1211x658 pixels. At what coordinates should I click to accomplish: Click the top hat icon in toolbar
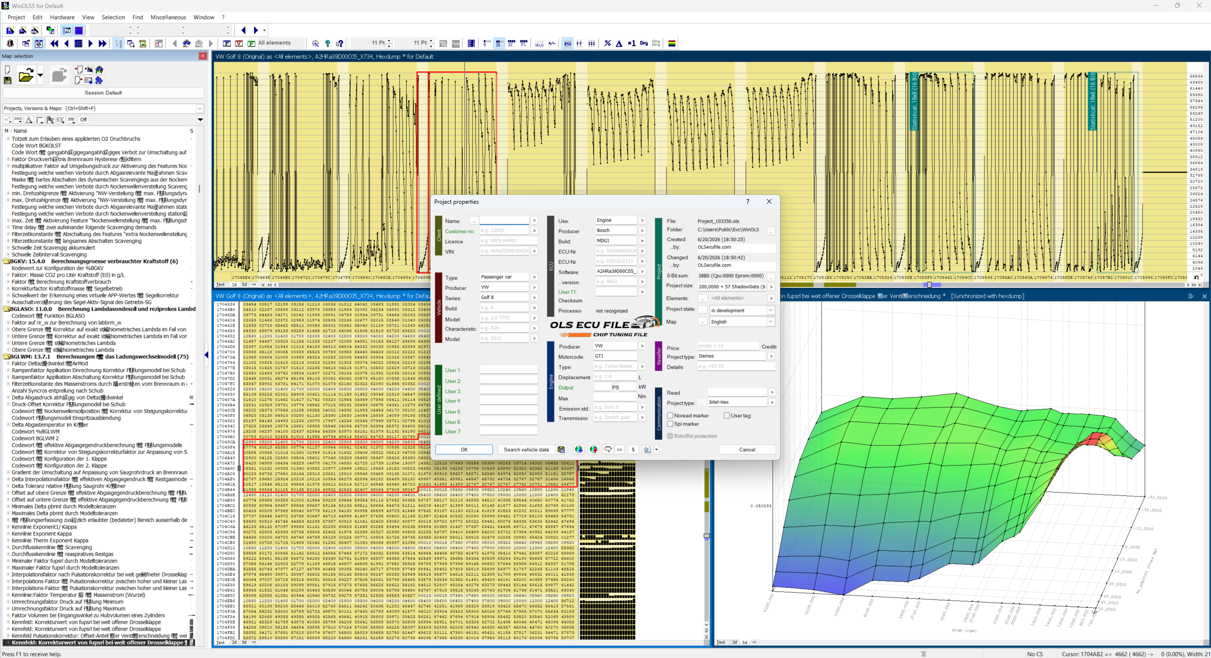tap(10, 43)
